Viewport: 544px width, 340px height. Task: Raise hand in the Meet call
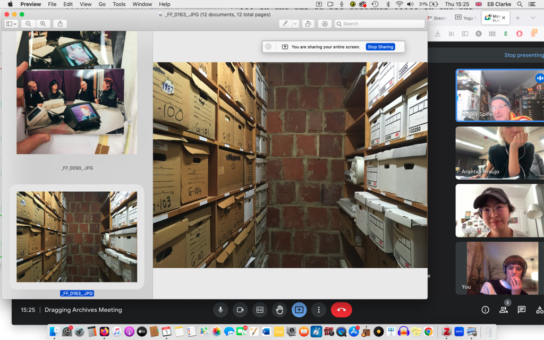coord(279,310)
